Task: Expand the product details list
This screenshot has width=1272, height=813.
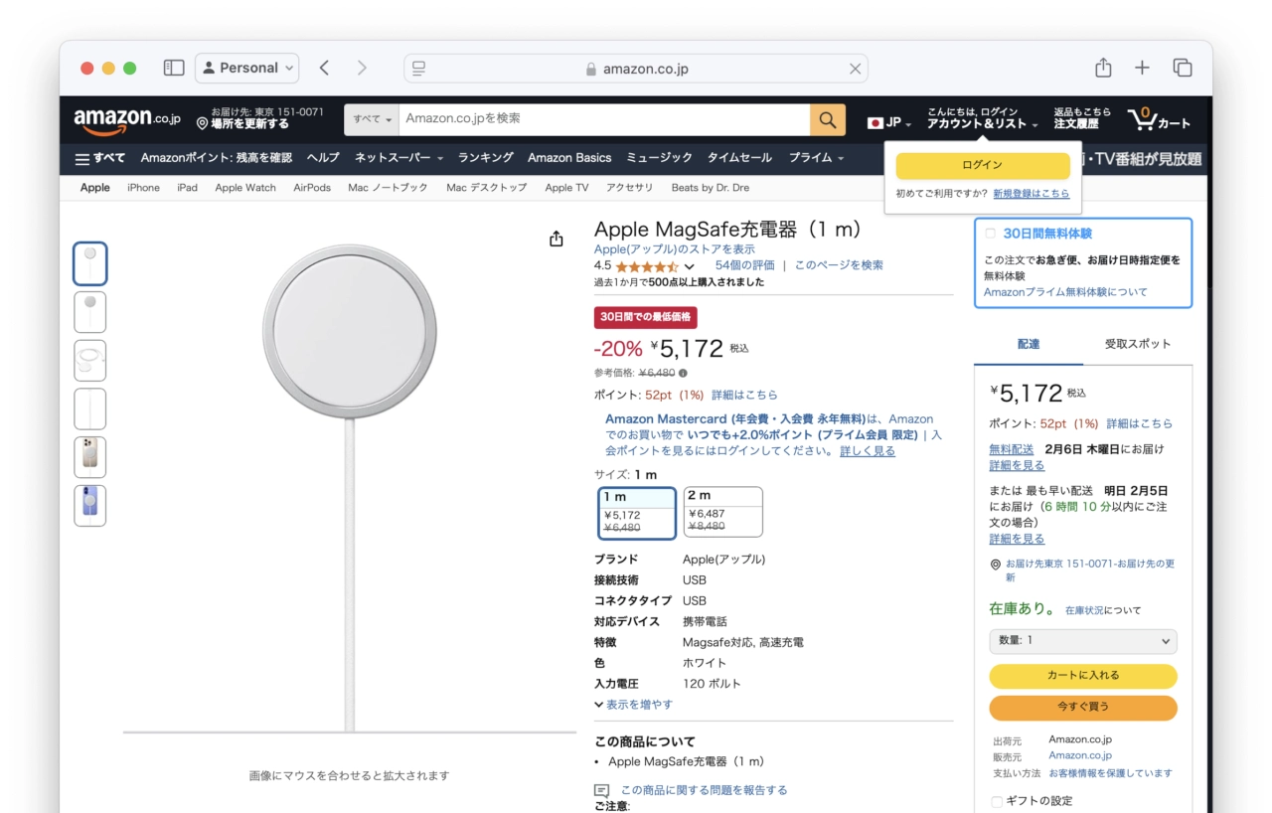Action: [x=633, y=705]
